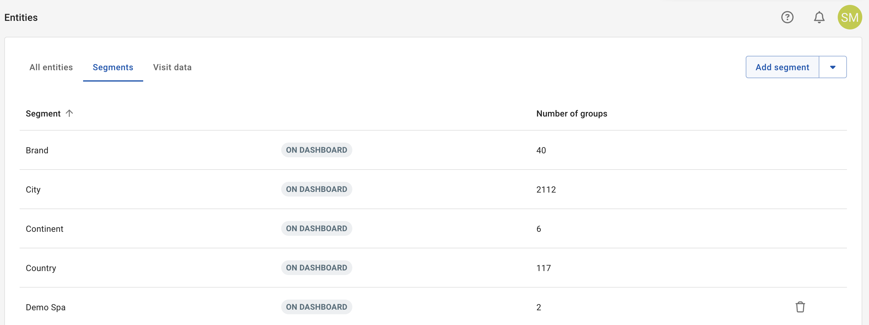Image resolution: width=869 pixels, height=325 pixels.
Task: Click the ON DASHBOARD badge for City
Action: click(316, 189)
